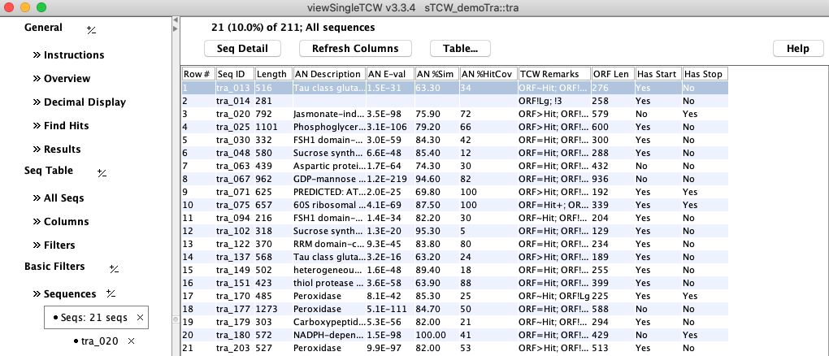Open the Columns options
Image resolution: width=829 pixels, height=356 pixels.
pyautogui.click(x=64, y=222)
